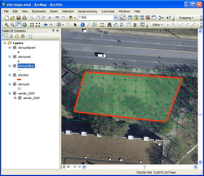This screenshot has width=204, height=176.
Task: Open a map file
Action: coord(12,17)
